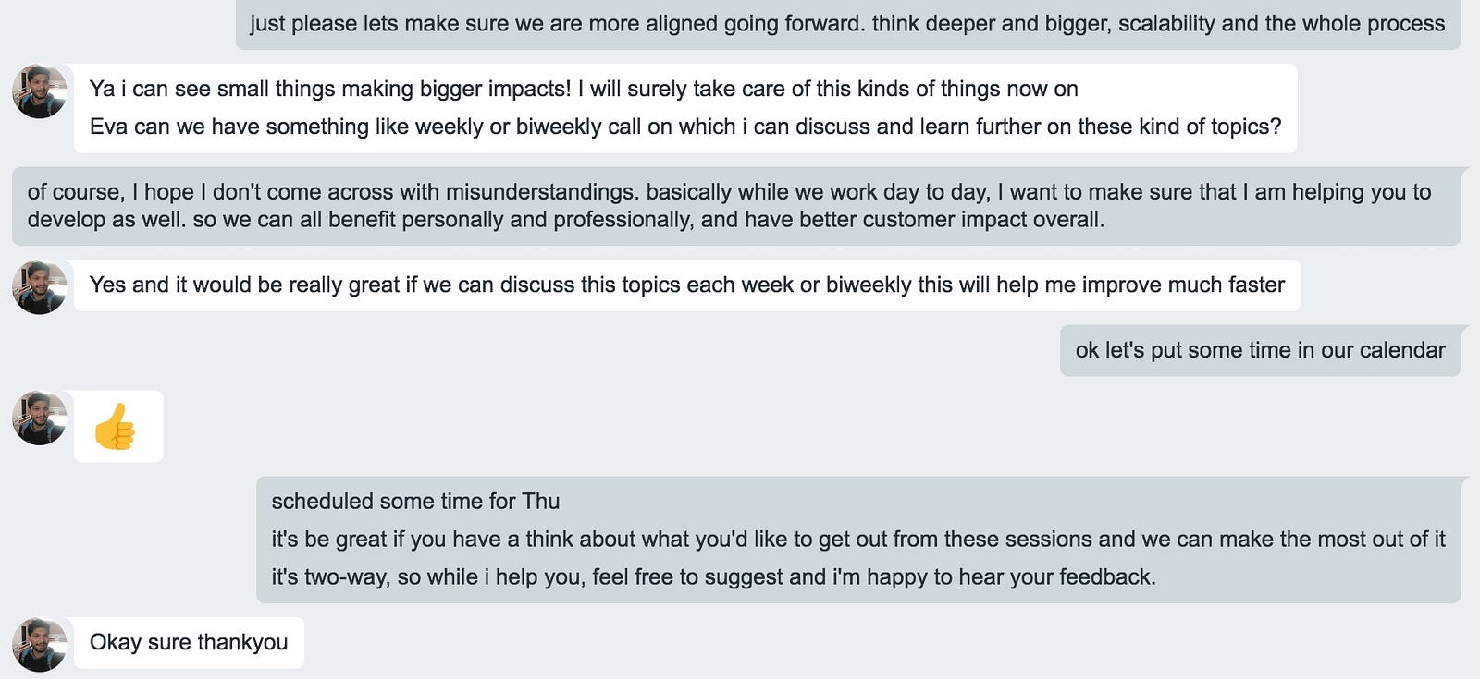Click the 'scheduled some time for Thu' line
1480x679 pixels.
click(415, 502)
